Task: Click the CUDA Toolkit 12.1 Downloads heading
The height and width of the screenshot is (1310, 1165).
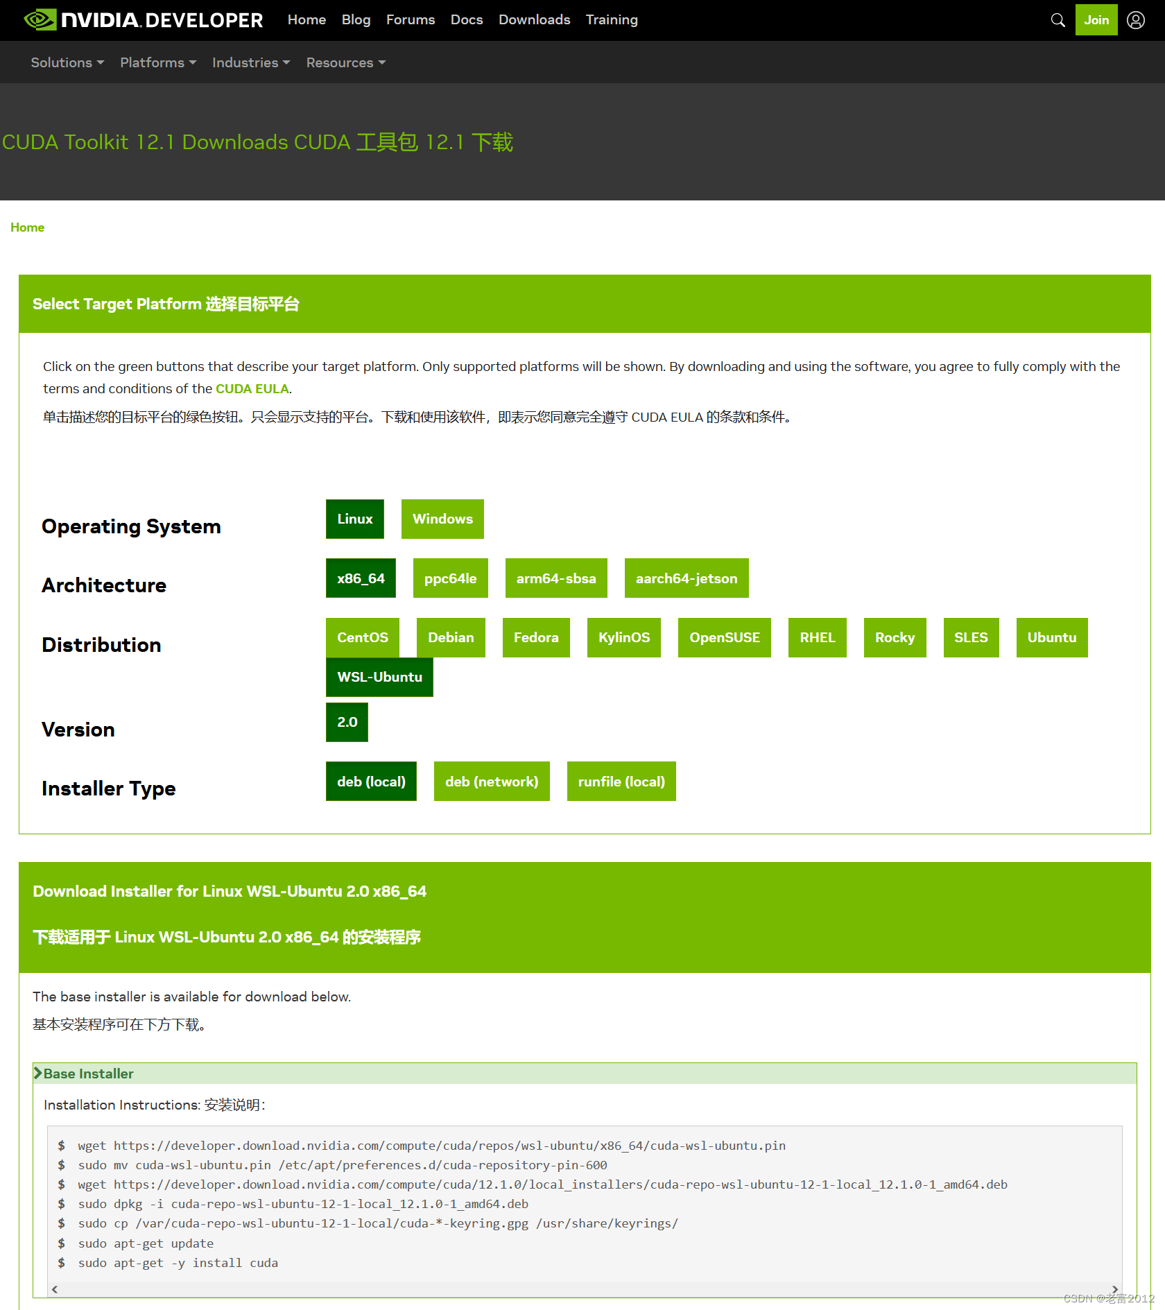Action: (257, 142)
